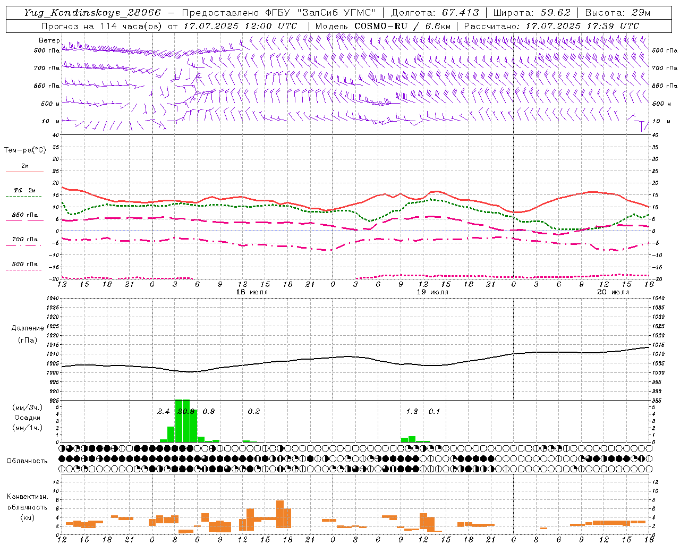Click the 18 июля date label
This screenshot has width=680, height=544.
pyautogui.click(x=252, y=292)
